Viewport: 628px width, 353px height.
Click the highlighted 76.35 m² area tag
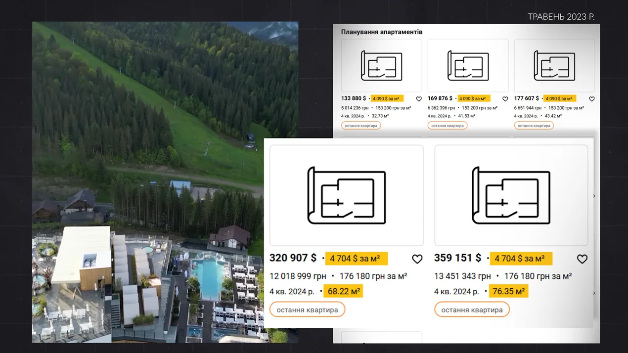click(x=508, y=291)
